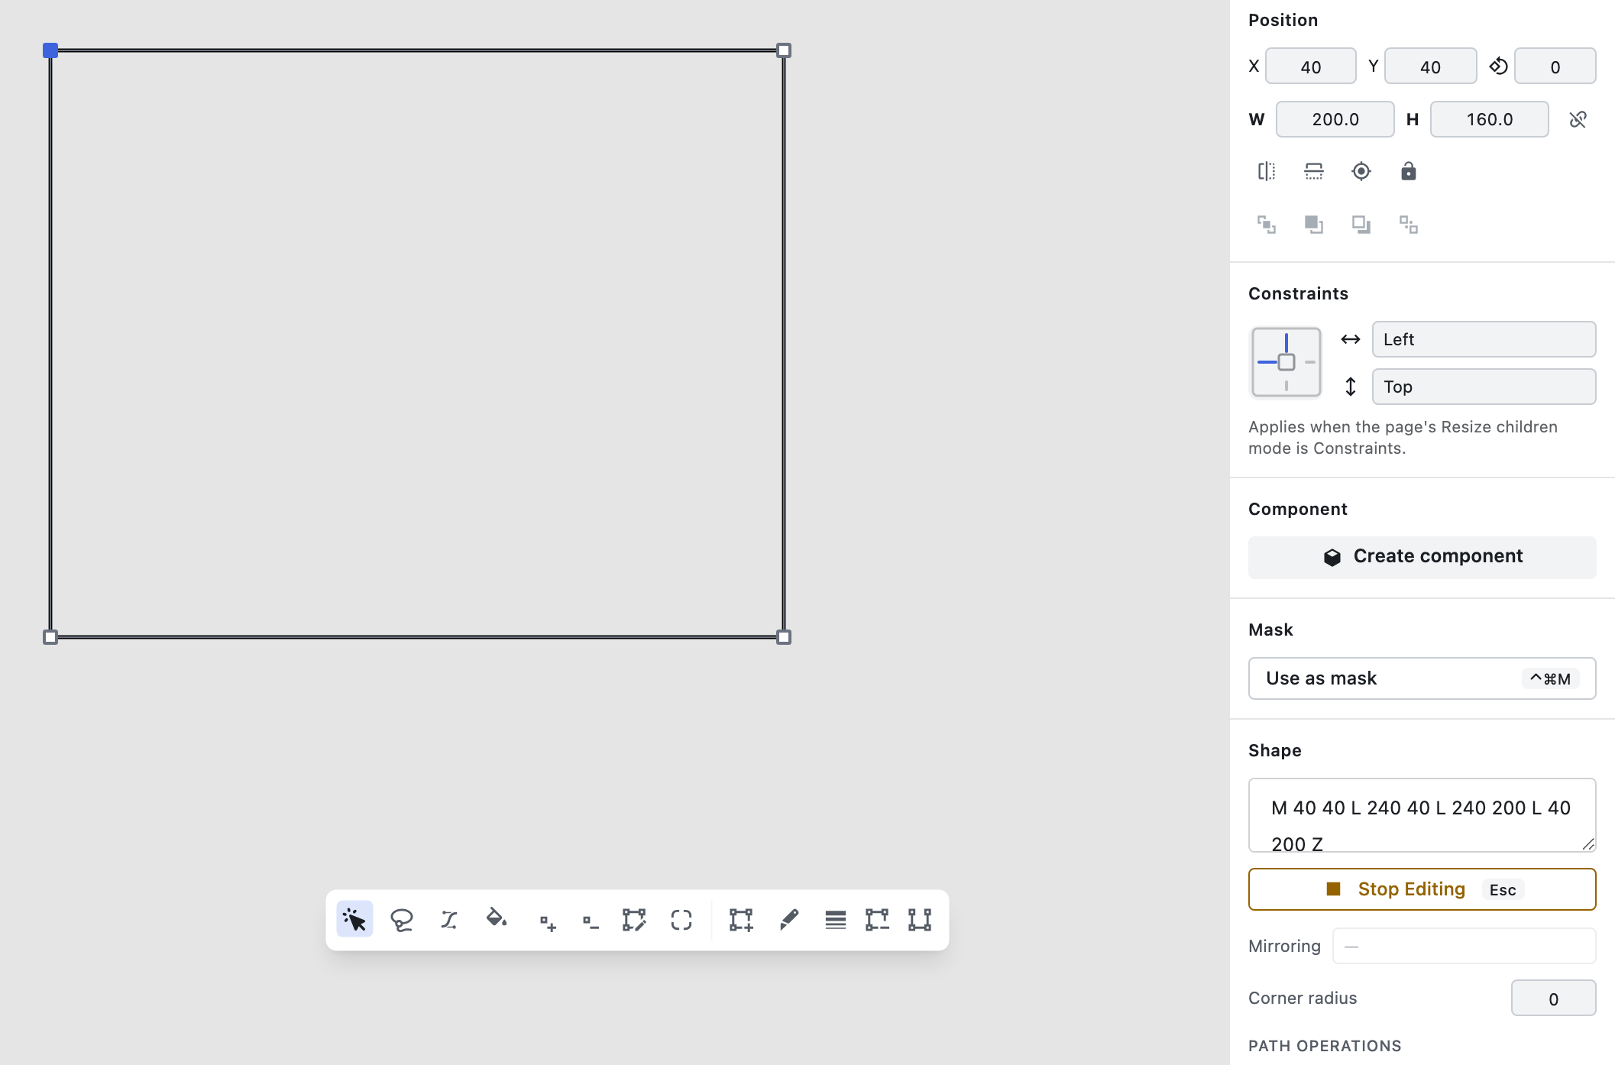This screenshot has height=1065, width=1615.
Task: Click the add-node path icon
Action: [x=741, y=919]
